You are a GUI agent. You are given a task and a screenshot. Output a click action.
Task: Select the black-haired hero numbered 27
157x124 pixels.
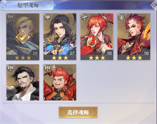point(60,37)
